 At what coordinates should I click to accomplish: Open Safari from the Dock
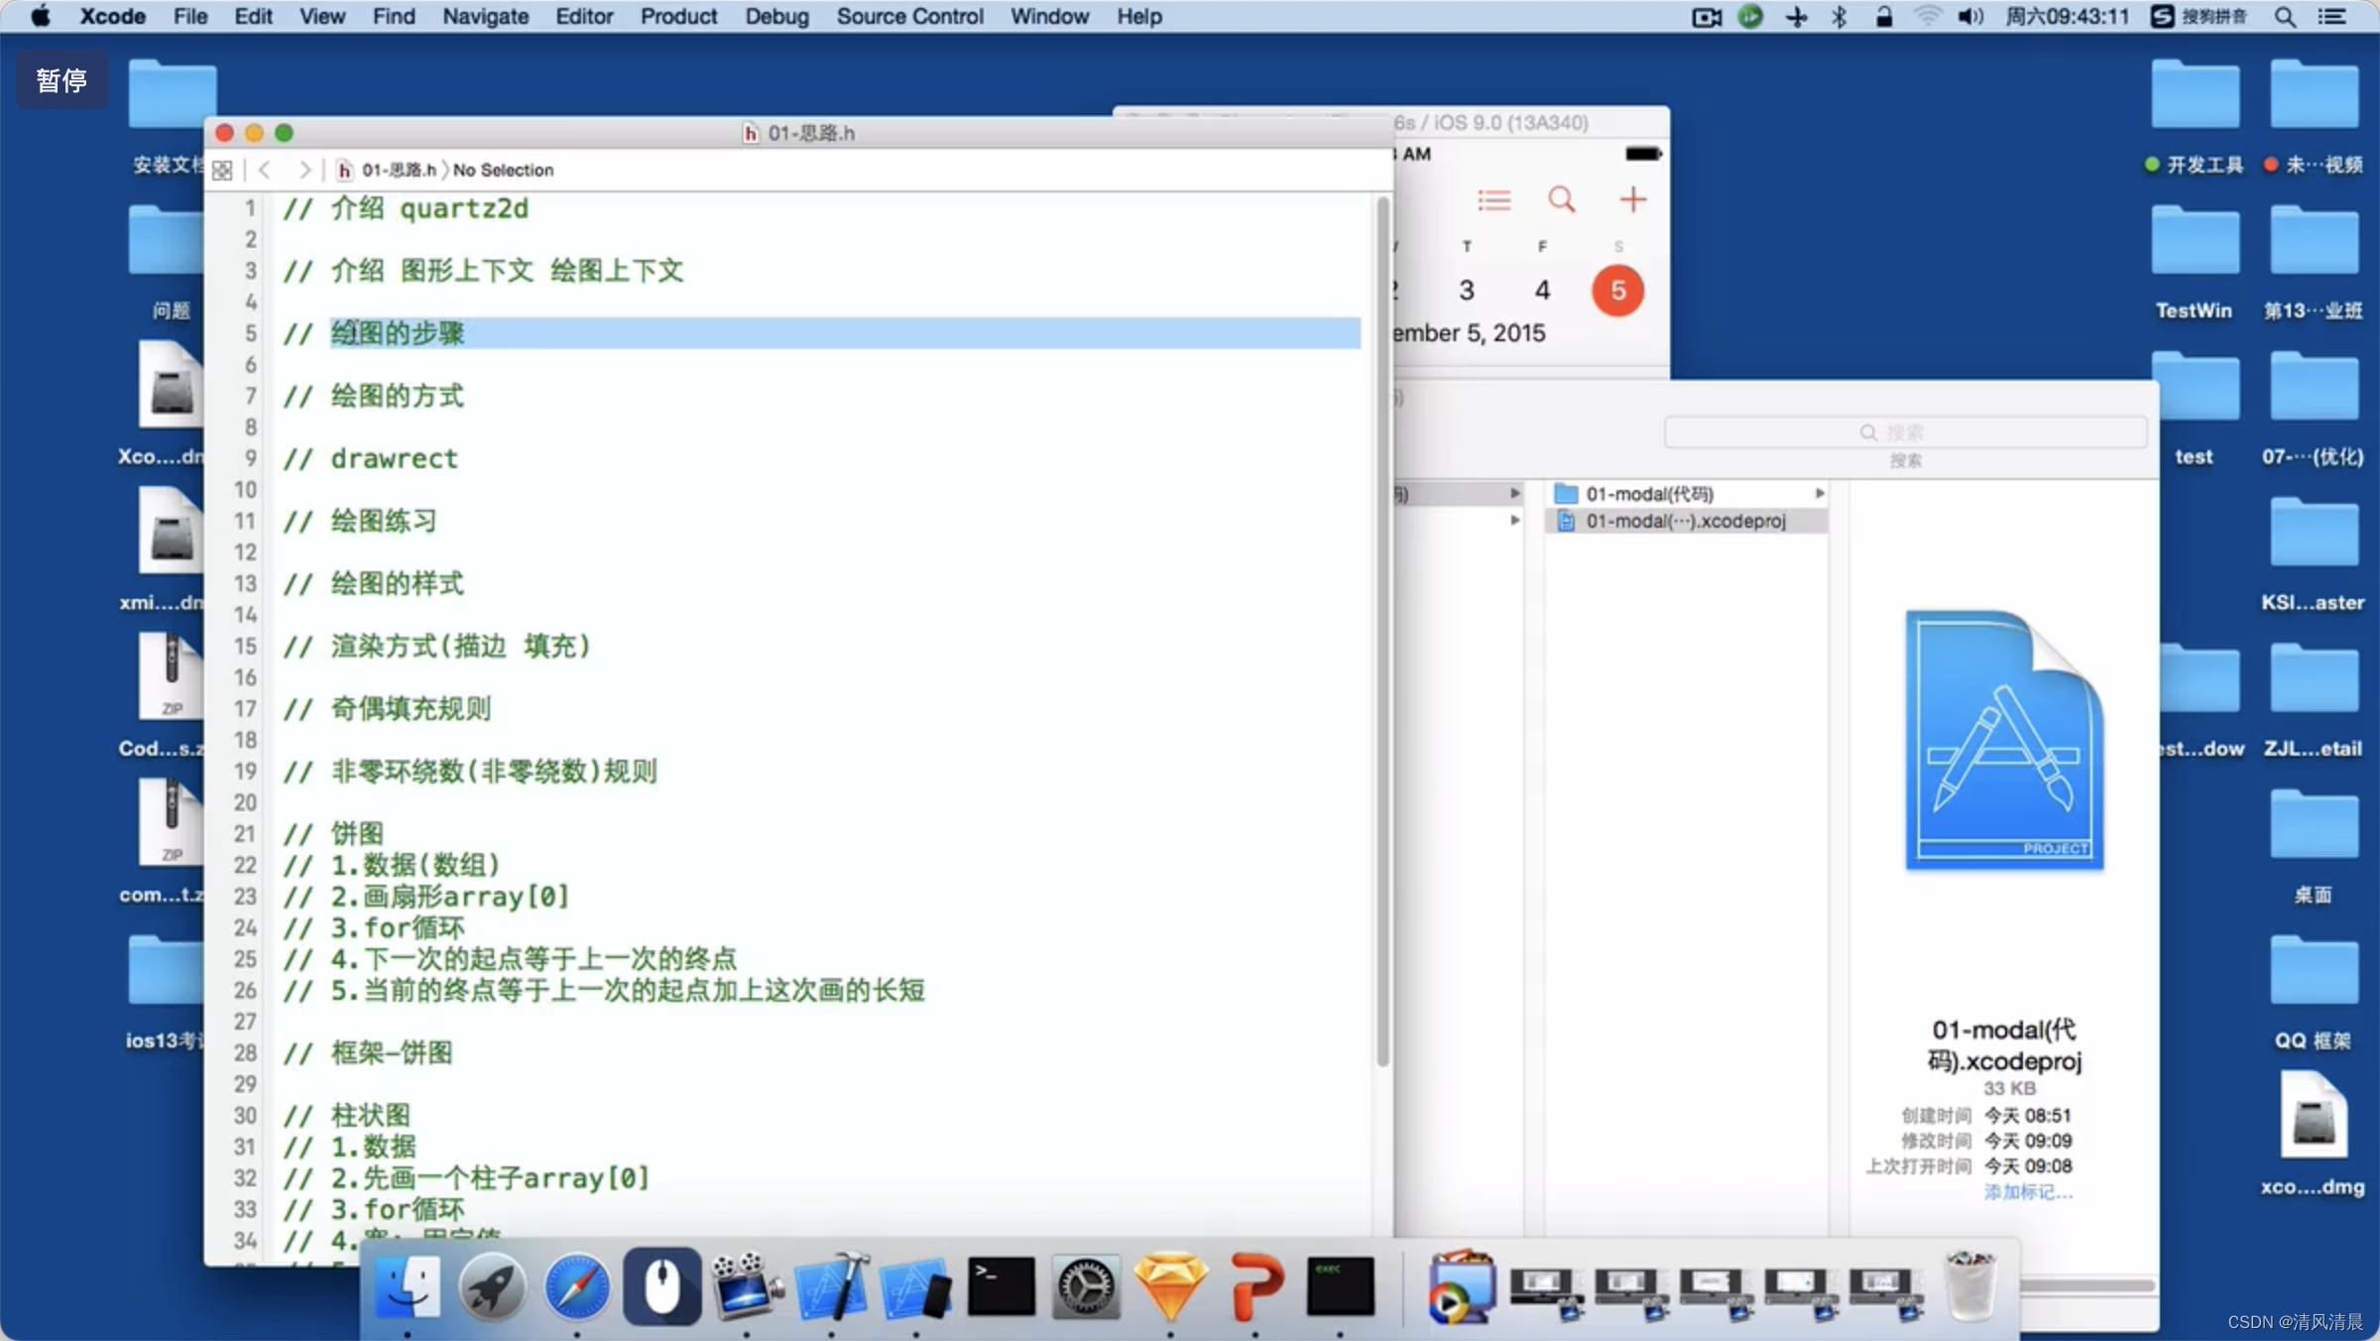point(577,1287)
